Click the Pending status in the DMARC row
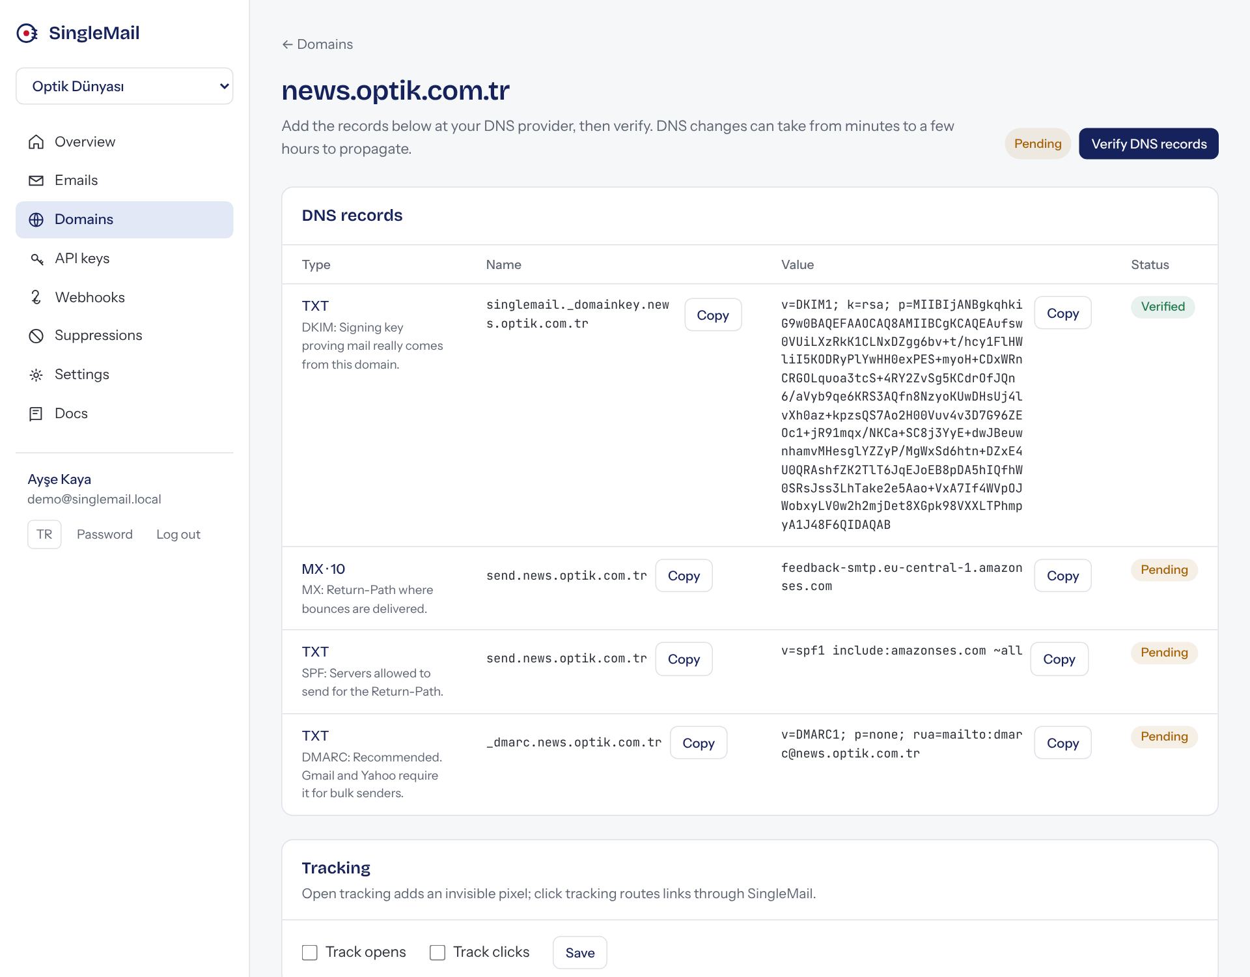 [x=1164, y=737]
